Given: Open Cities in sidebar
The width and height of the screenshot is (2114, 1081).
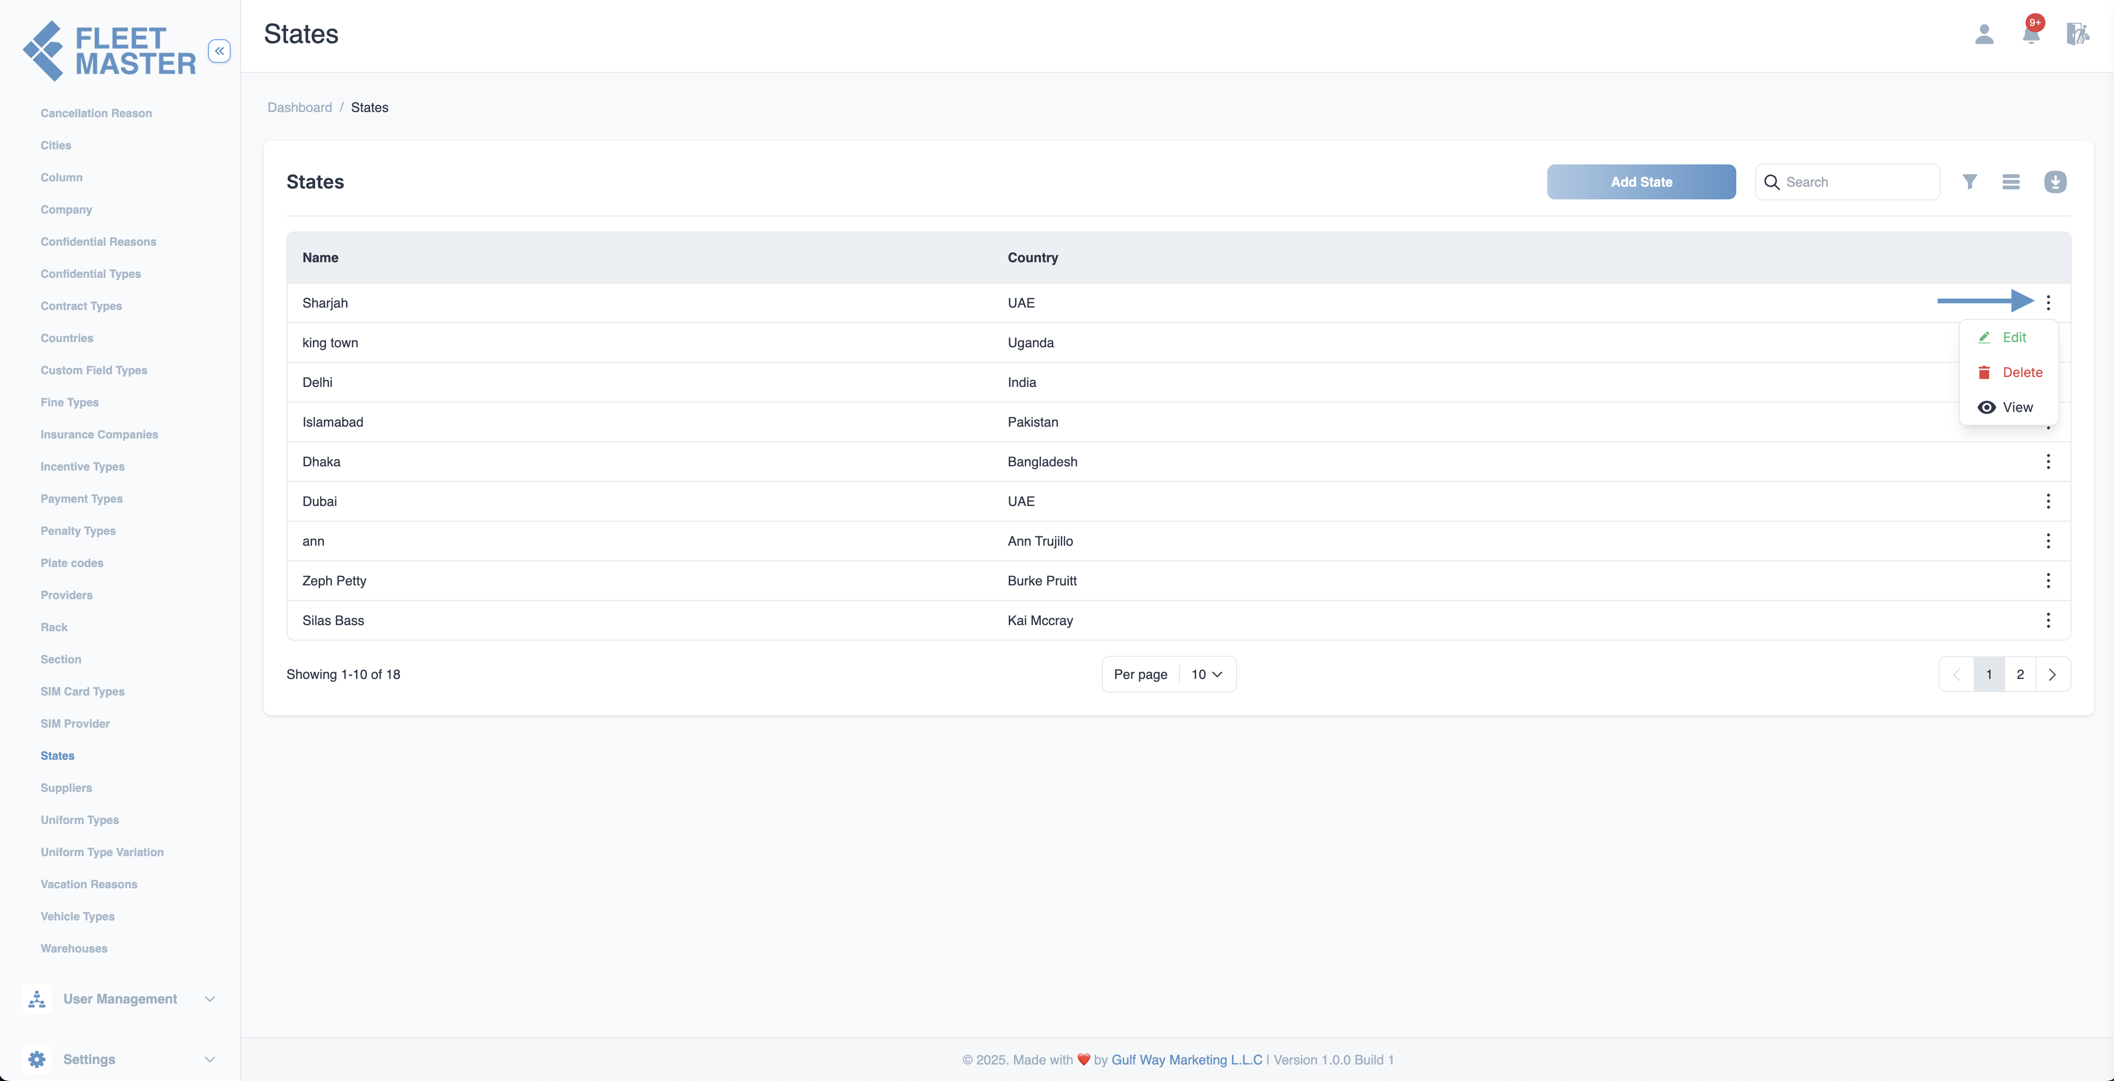Looking at the screenshot, I should coord(56,145).
